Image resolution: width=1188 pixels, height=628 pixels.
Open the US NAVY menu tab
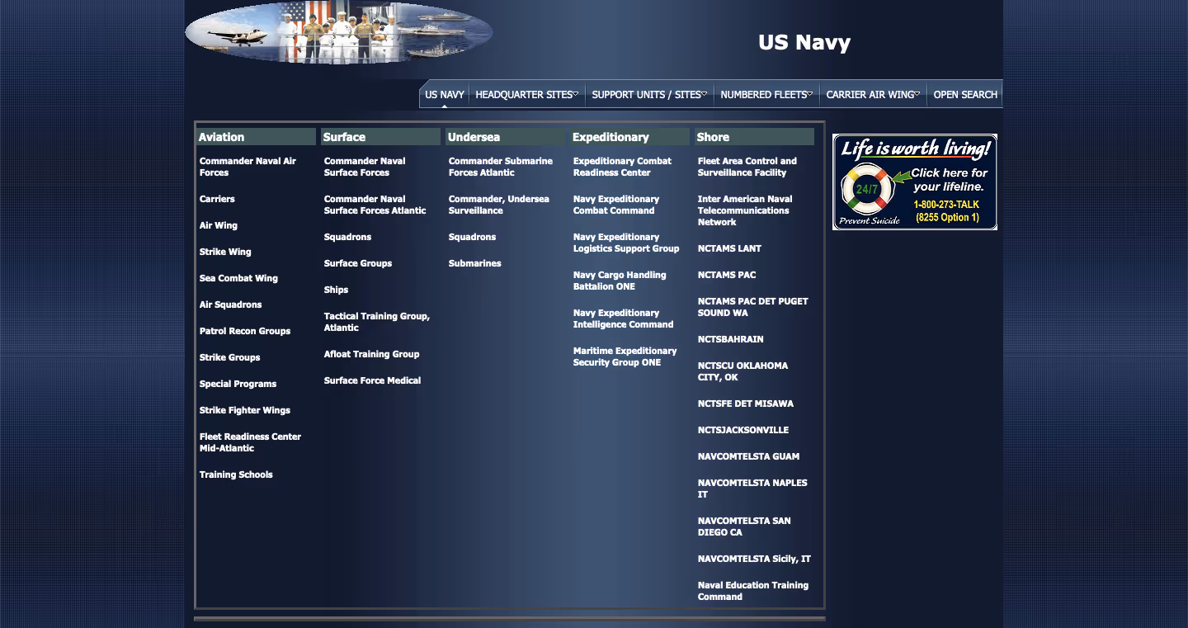(x=445, y=95)
